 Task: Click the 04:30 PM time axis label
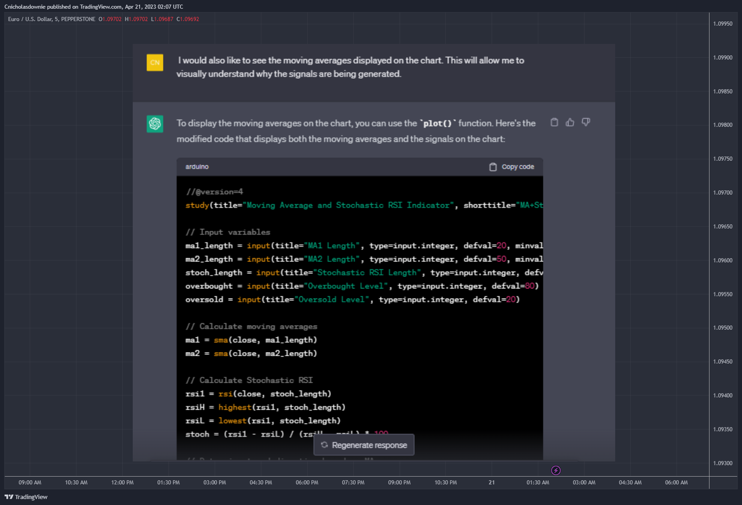261,483
